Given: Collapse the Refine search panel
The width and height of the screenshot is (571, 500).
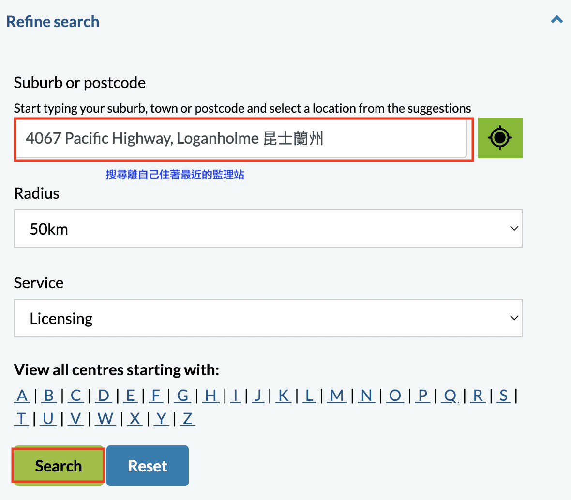Looking at the screenshot, I should tap(557, 20).
